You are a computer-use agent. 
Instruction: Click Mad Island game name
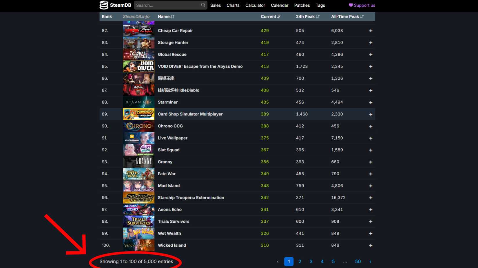click(x=169, y=186)
